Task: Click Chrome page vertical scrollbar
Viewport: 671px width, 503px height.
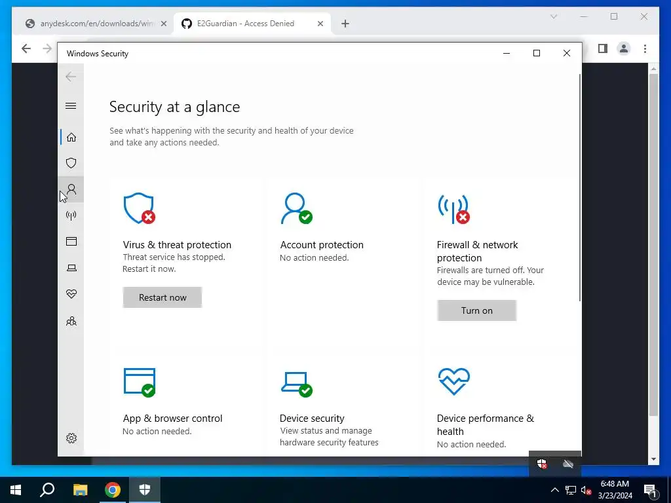Action: [x=653, y=245]
